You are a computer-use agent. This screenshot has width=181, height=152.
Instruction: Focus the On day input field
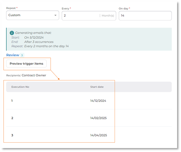[x=145, y=15]
